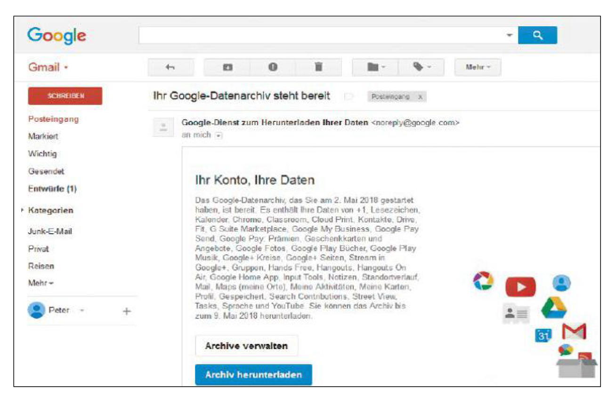The image size is (616, 397).
Task: Open search options arrow in search box
Action: tap(509, 36)
